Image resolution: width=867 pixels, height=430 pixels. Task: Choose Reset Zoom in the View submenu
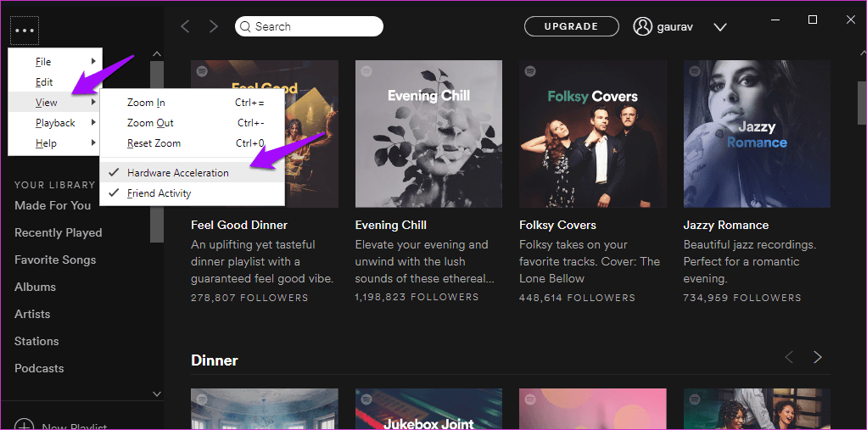pos(192,143)
